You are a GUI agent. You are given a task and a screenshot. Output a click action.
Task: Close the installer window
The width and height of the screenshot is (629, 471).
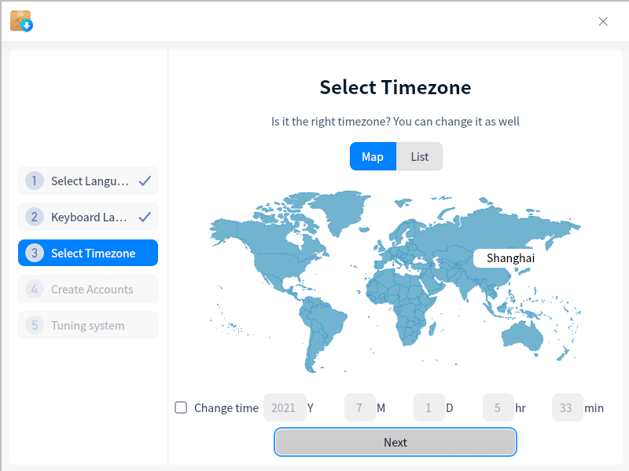click(x=603, y=21)
